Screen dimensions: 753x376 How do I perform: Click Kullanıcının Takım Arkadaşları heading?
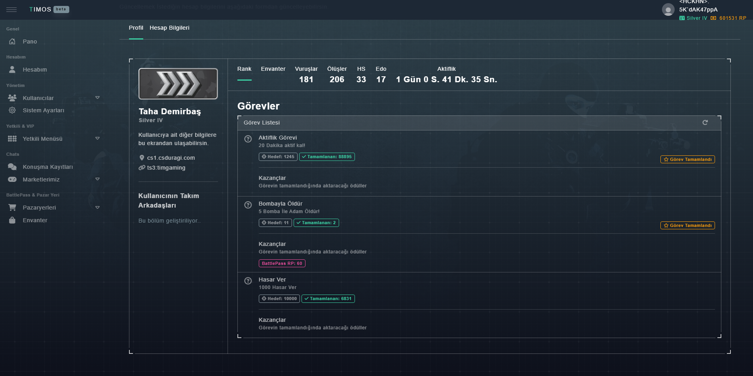point(169,200)
